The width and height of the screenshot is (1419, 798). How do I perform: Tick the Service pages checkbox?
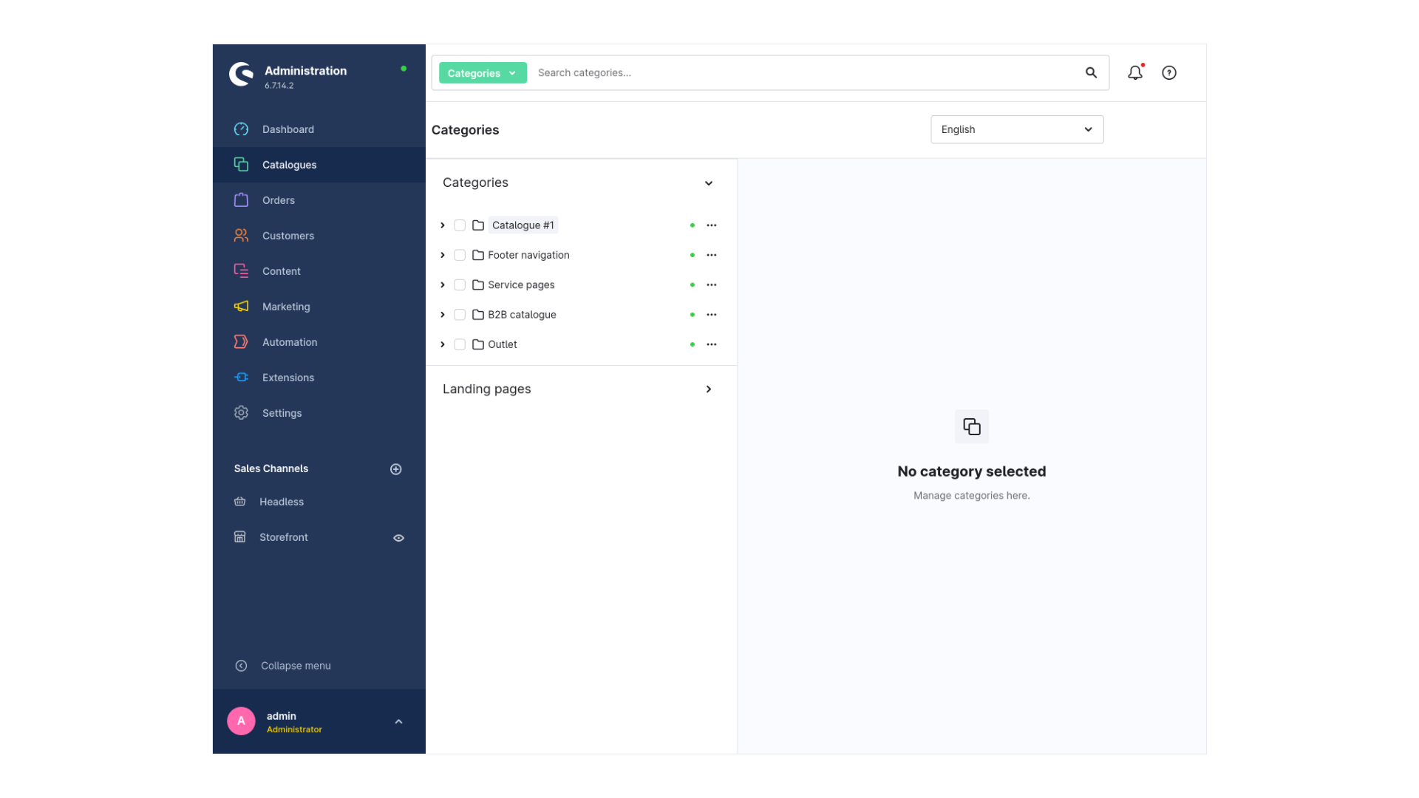pyautogui.click(x=460, y=285)
